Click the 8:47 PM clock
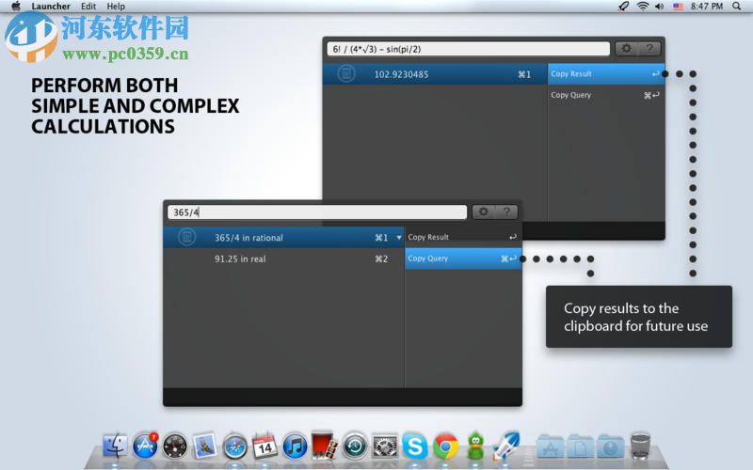The width and height of the screenshot is (753, 470). coord(707,7)
